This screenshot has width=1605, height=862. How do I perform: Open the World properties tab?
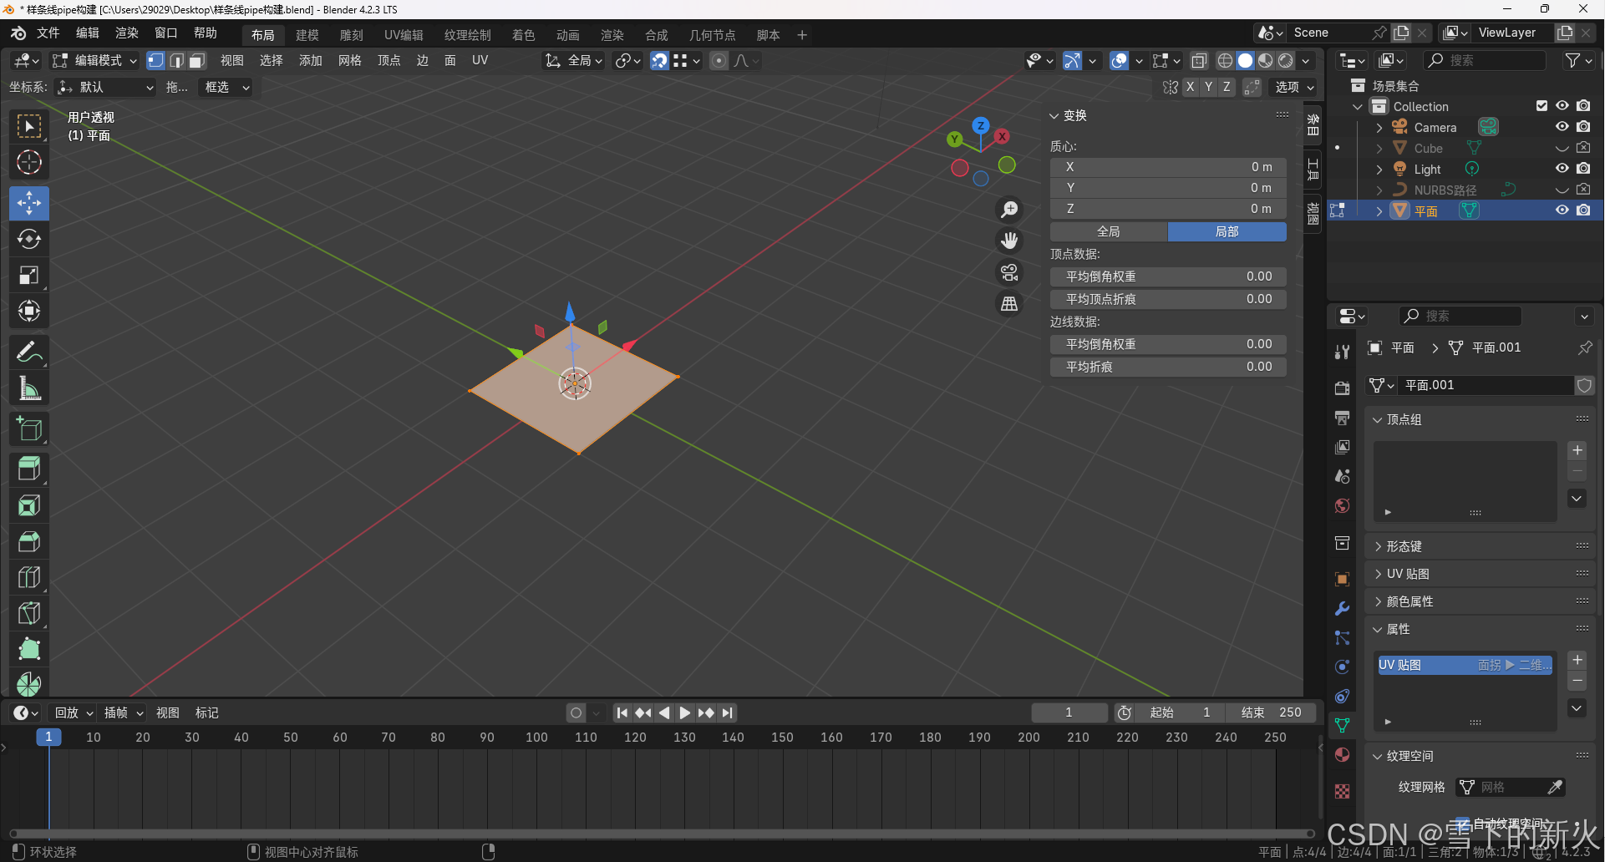tap(1342, 505)
